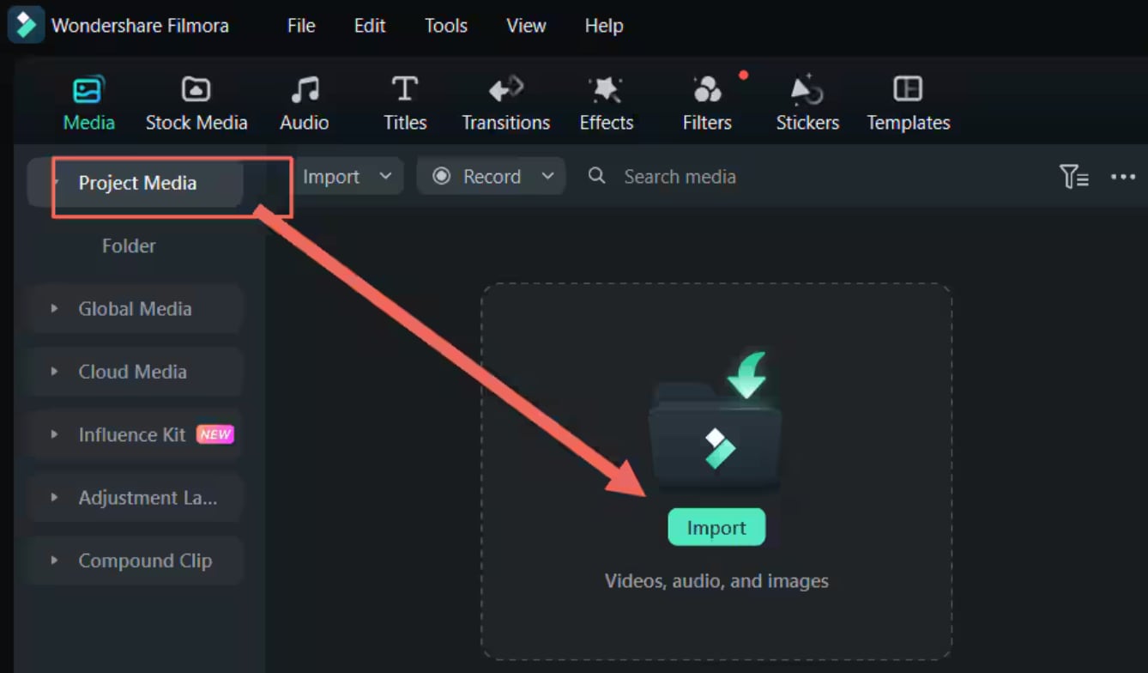Click the Record circle icon
This screenshot has height=673, width=1148.
pos(442,176)
